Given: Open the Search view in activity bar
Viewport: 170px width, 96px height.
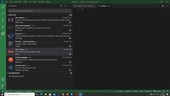Looking at the screenshot, I should [3, 13].
